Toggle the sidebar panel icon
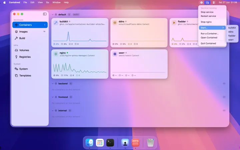Image resolution: width=240 pixels, height=150 pixels. pyautogui.click(x=45, y=14)
